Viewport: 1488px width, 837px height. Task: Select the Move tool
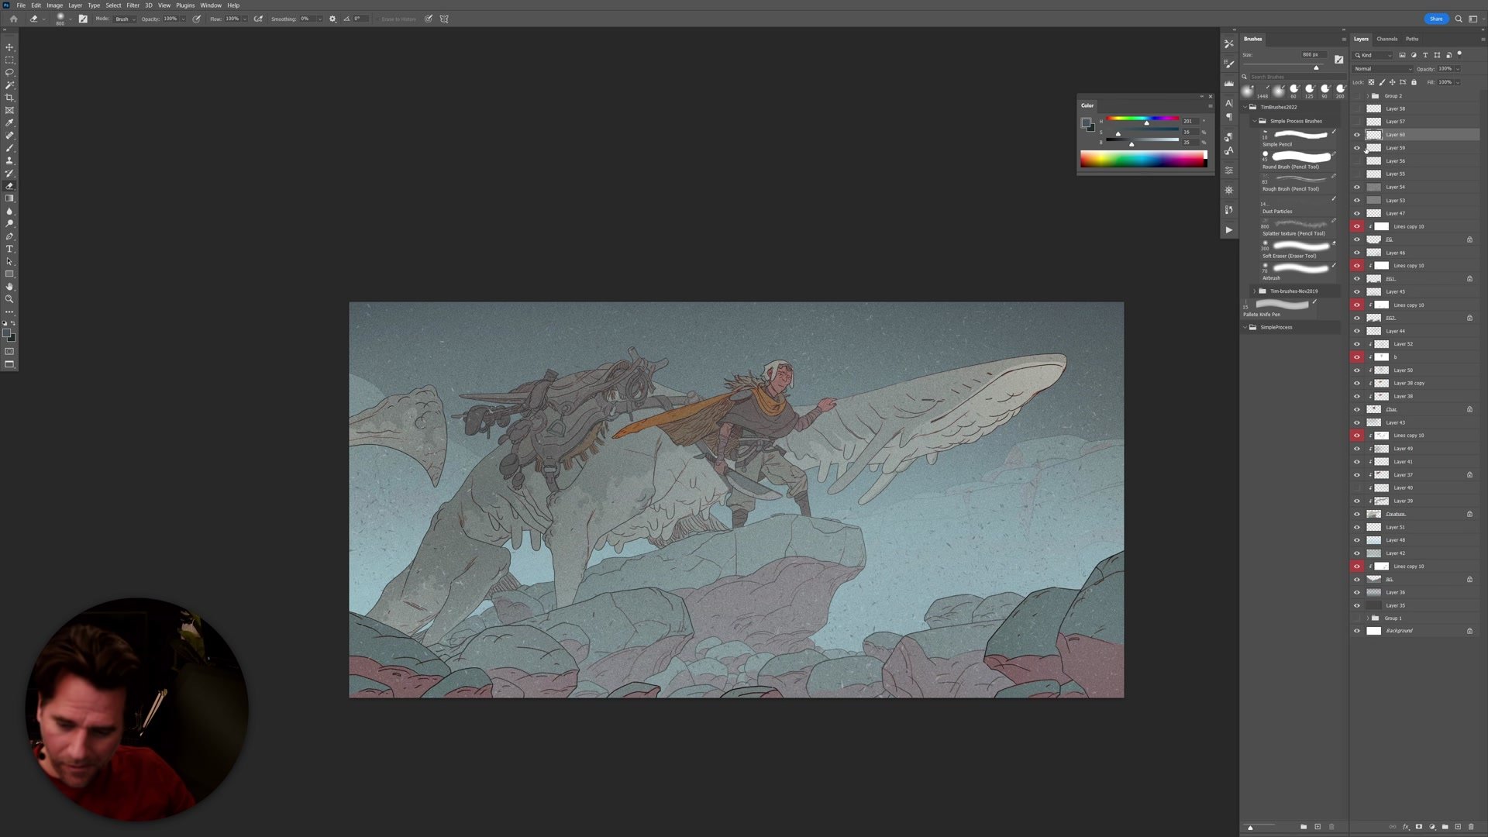[10, 47]
